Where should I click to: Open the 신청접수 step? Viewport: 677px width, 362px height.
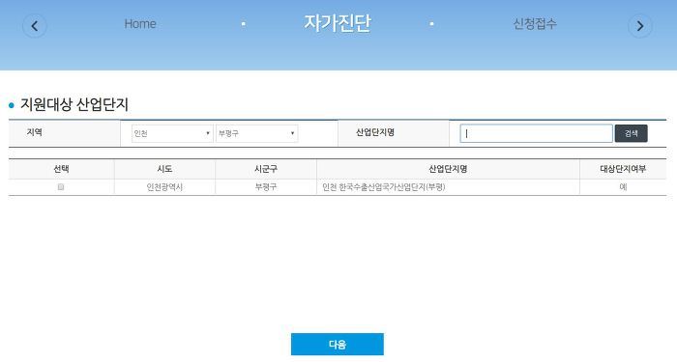(535, 24)
